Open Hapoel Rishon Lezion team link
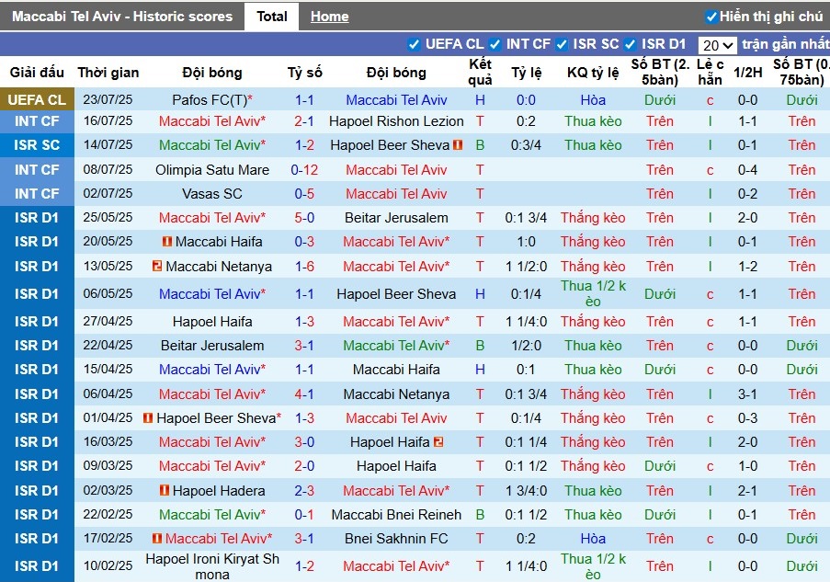Image resolution: width=830 pixels, height=582 pixels. coord(396,121)
